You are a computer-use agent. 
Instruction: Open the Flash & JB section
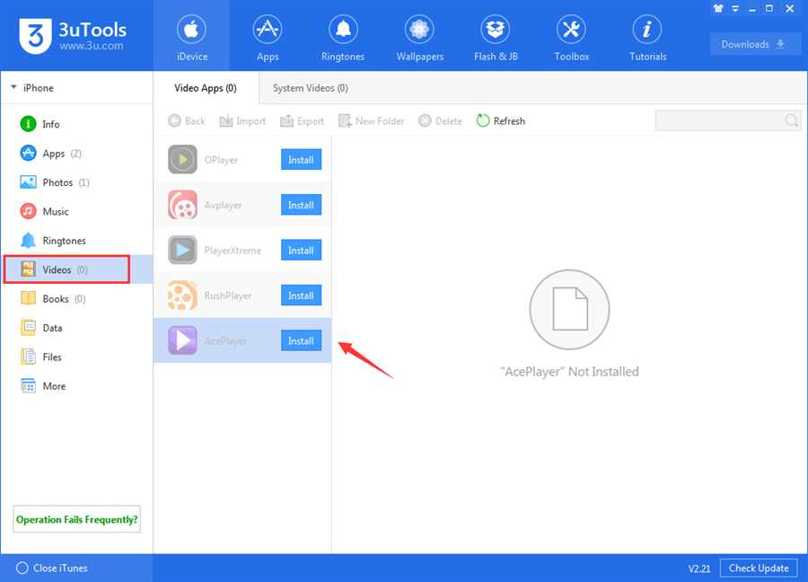[x=496, y=38]
